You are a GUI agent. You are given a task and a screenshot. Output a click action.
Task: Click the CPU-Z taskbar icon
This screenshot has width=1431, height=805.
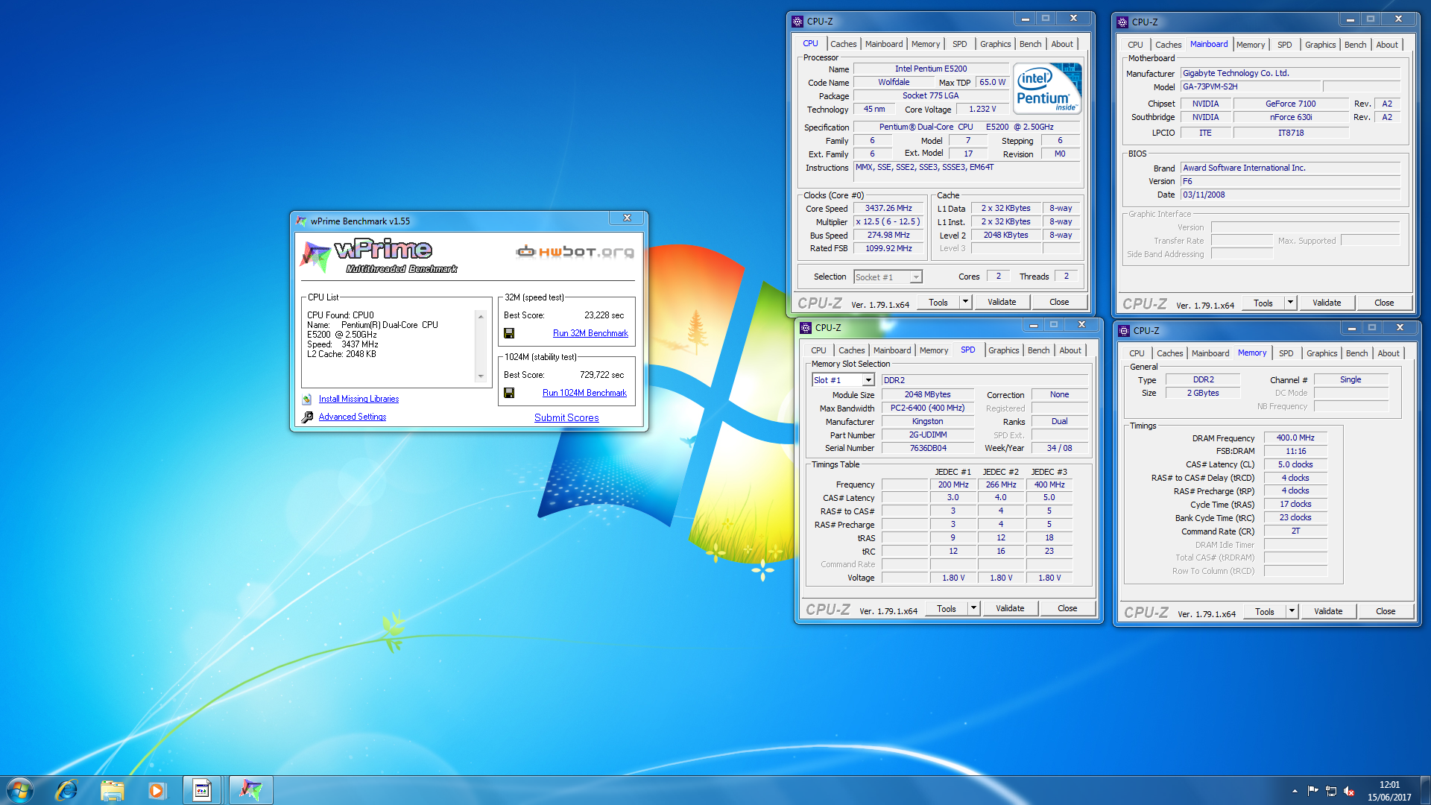pyautogui.click(x=202, y=790)
